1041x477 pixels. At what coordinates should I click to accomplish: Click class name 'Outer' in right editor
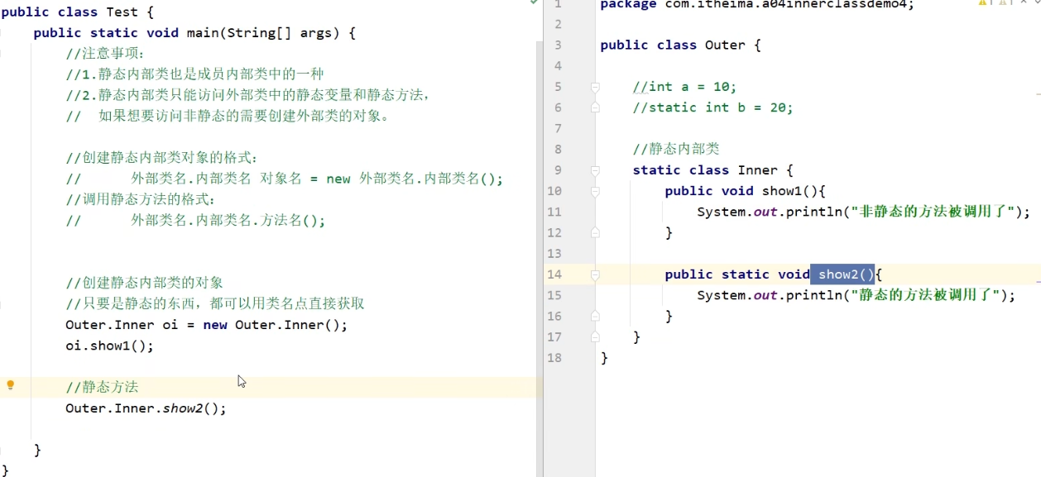click(x=725, y=45)
